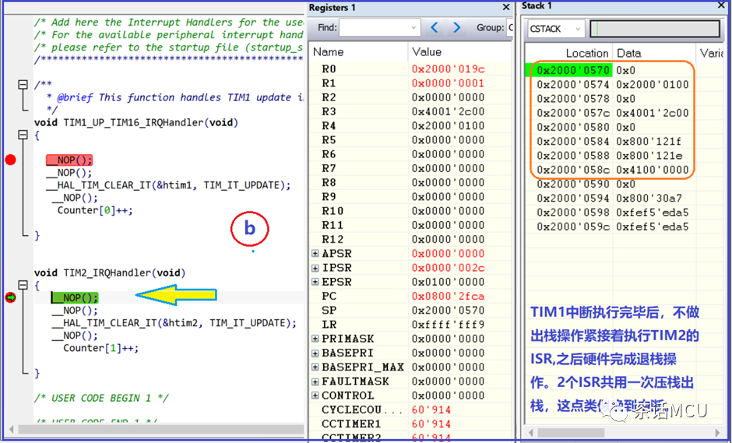Click the Registers Find next arrow
Image resolution: width=732 pixels, height=443 pixels.
pos(456,28)
